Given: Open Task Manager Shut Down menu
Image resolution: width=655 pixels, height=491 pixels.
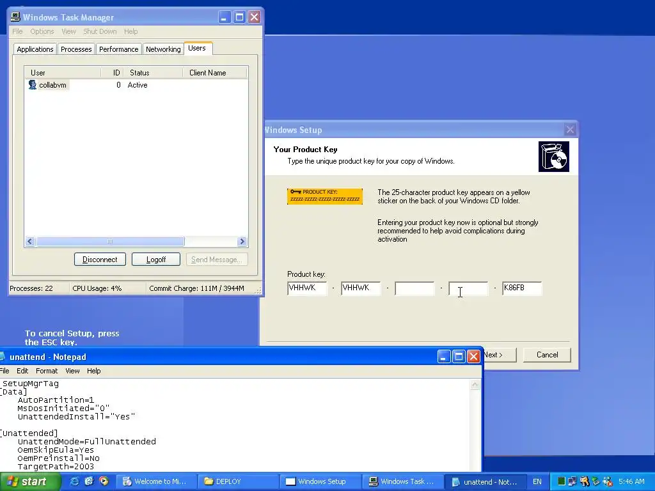Looking at the screenshot, I should 100,31.
